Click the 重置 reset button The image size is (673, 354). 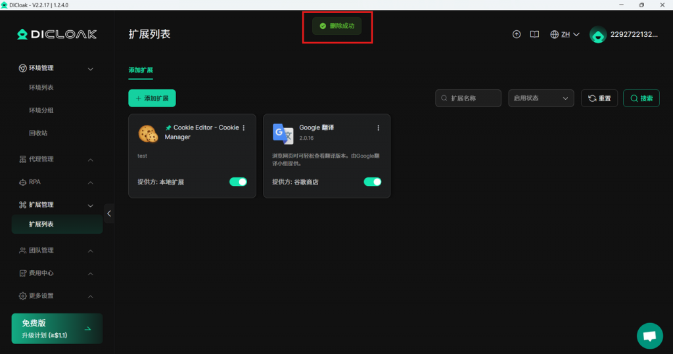[x=599, y=99]
